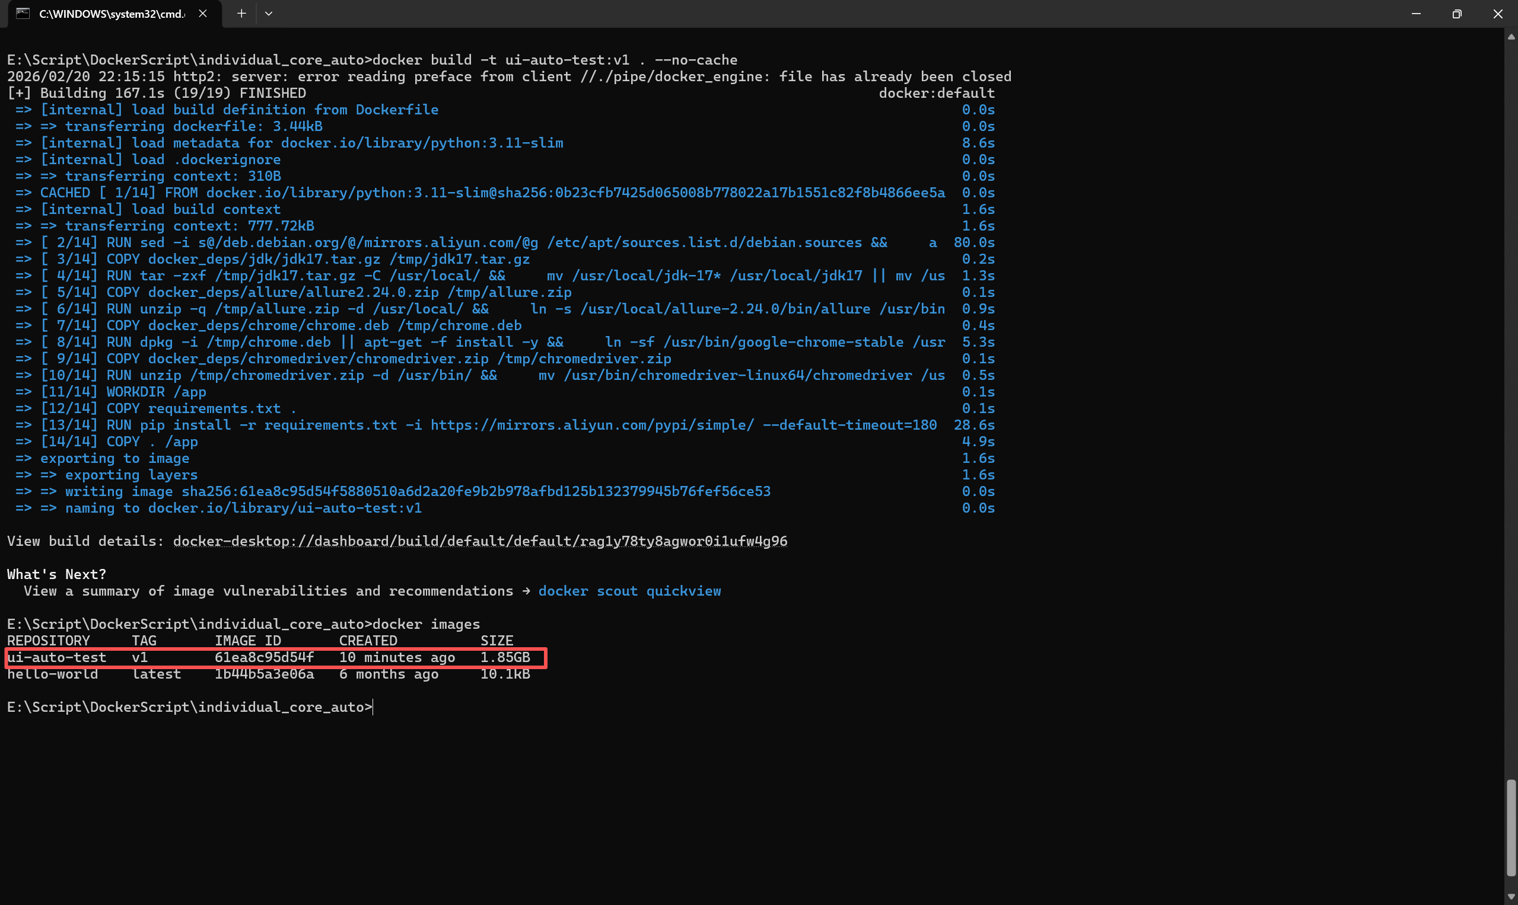The image size is (1518, 905).
Task: Click the docker scout quickview link
Action: click(629, 591)
